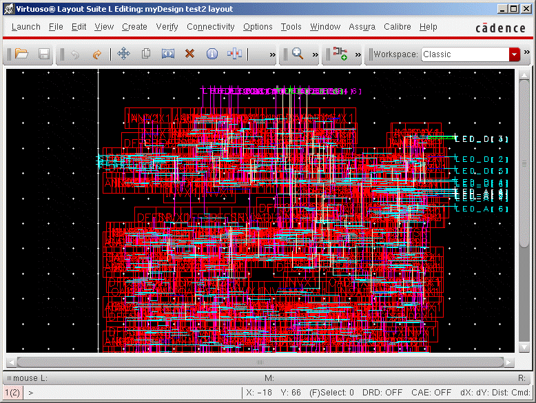
Task: Undo the last edit
Action: click(x=75, y=54)
